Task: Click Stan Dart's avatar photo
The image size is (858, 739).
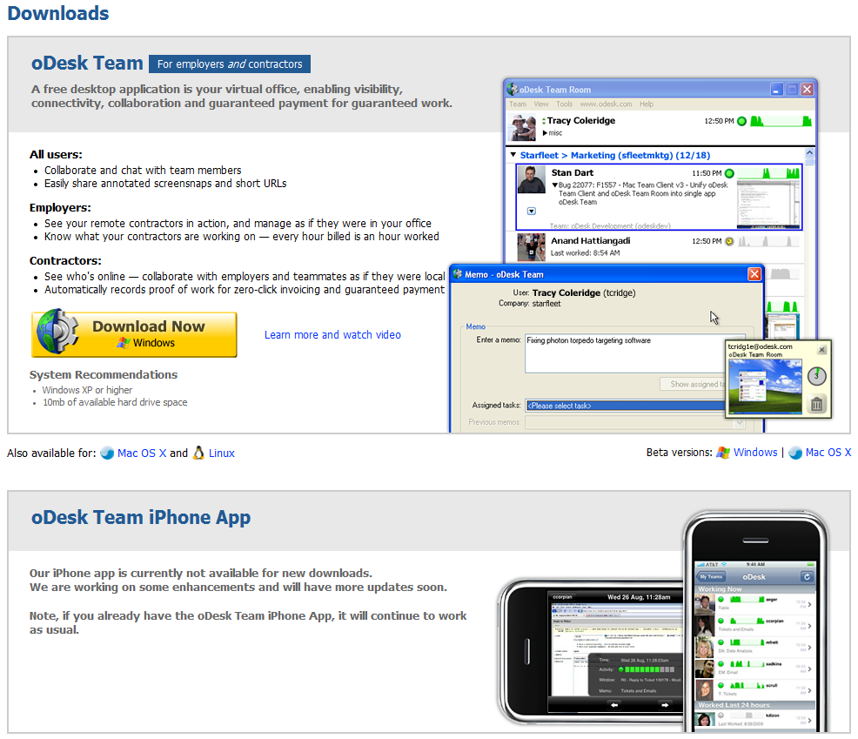Action: 532,179
